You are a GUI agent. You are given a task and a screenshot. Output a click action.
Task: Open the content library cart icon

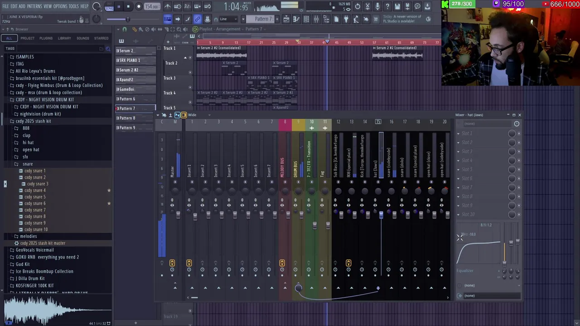(375, 19)
